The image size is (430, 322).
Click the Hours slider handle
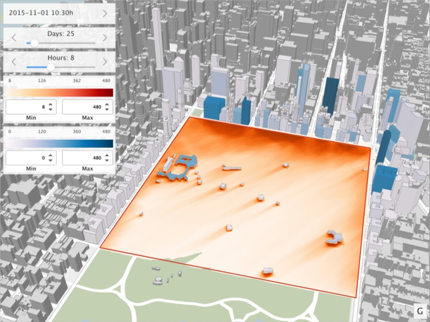tap(51, 67)
